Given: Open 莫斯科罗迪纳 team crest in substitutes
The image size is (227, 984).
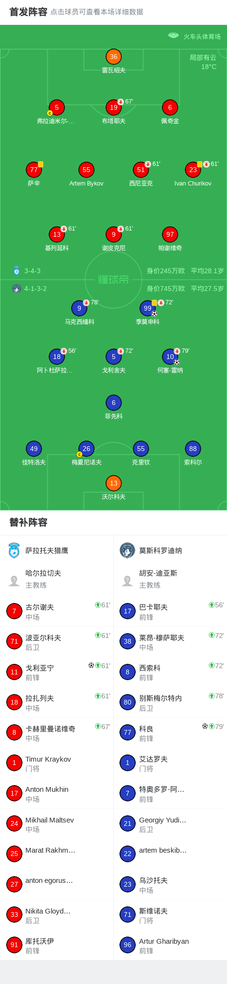Looking at the screenshot, I should 128,550.
